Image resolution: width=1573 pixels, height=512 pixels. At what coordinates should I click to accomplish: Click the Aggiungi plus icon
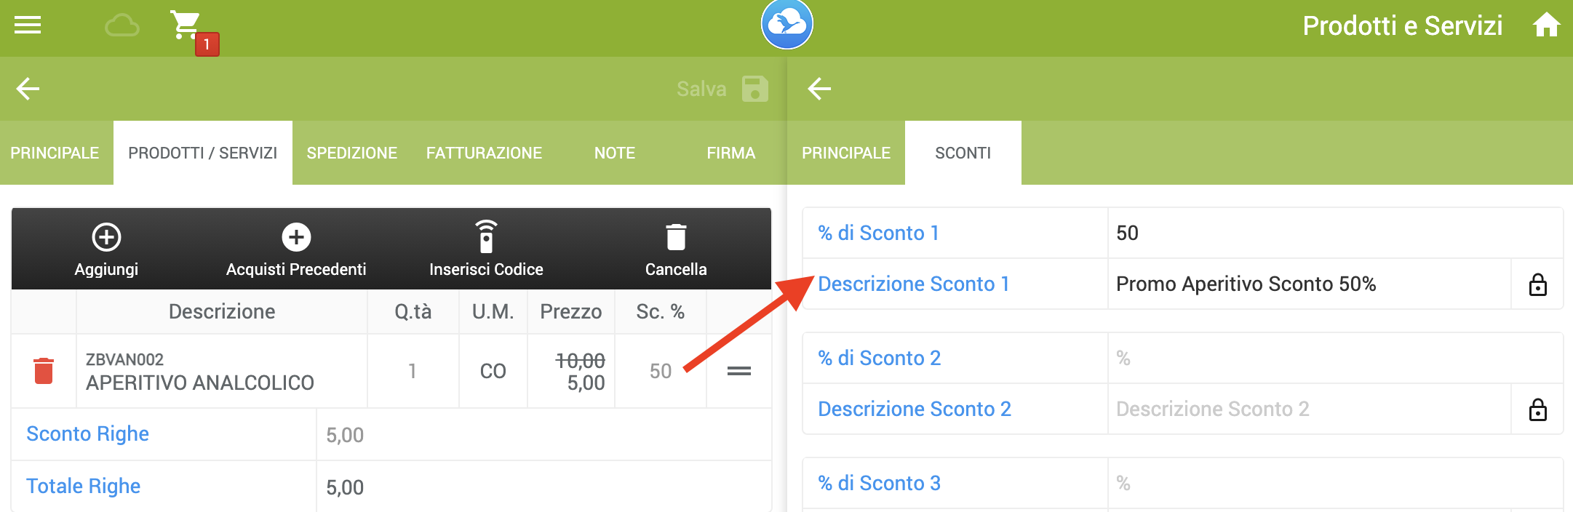coord(106,237)
